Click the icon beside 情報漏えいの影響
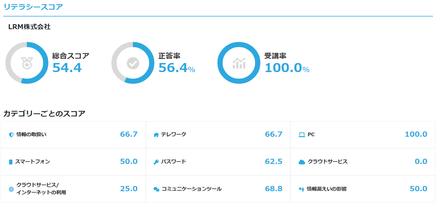 tap(301, 189)
